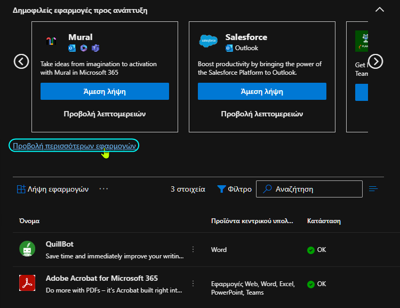
Task: Click the Salesforce cloud logo
Action: click(209, 41)
